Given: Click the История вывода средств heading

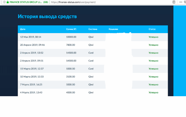Looking at the screenshot, I should [47, 17].
